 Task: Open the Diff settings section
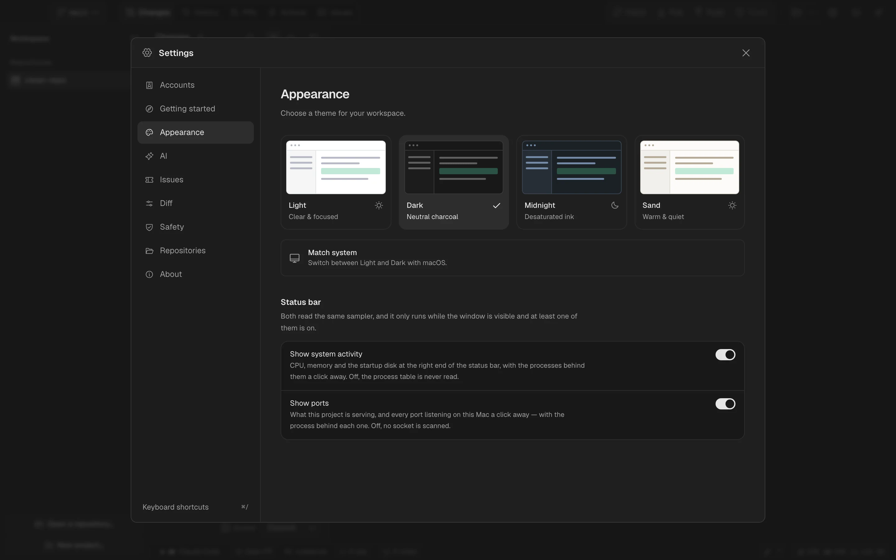pos(195,203)
